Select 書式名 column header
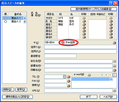The image size is (119, 102). point(18,14)
